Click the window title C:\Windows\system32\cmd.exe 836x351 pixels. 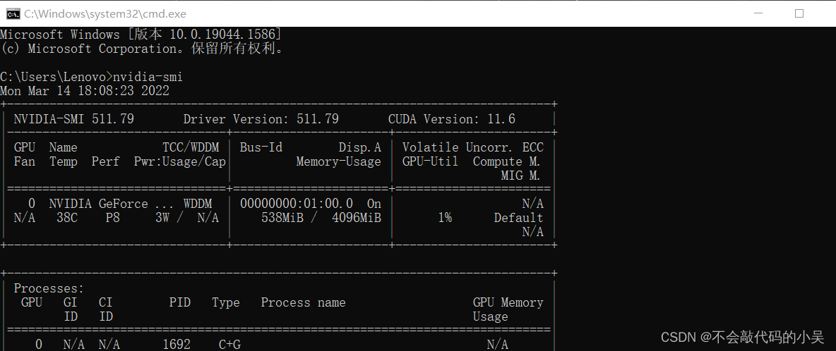105,14
